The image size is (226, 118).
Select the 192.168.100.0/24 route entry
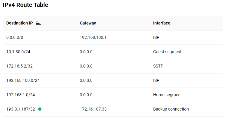(x=113, y=80)
